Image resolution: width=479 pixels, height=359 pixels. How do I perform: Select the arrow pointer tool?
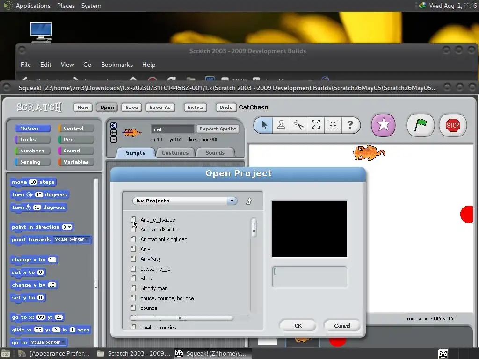(264, 125)
